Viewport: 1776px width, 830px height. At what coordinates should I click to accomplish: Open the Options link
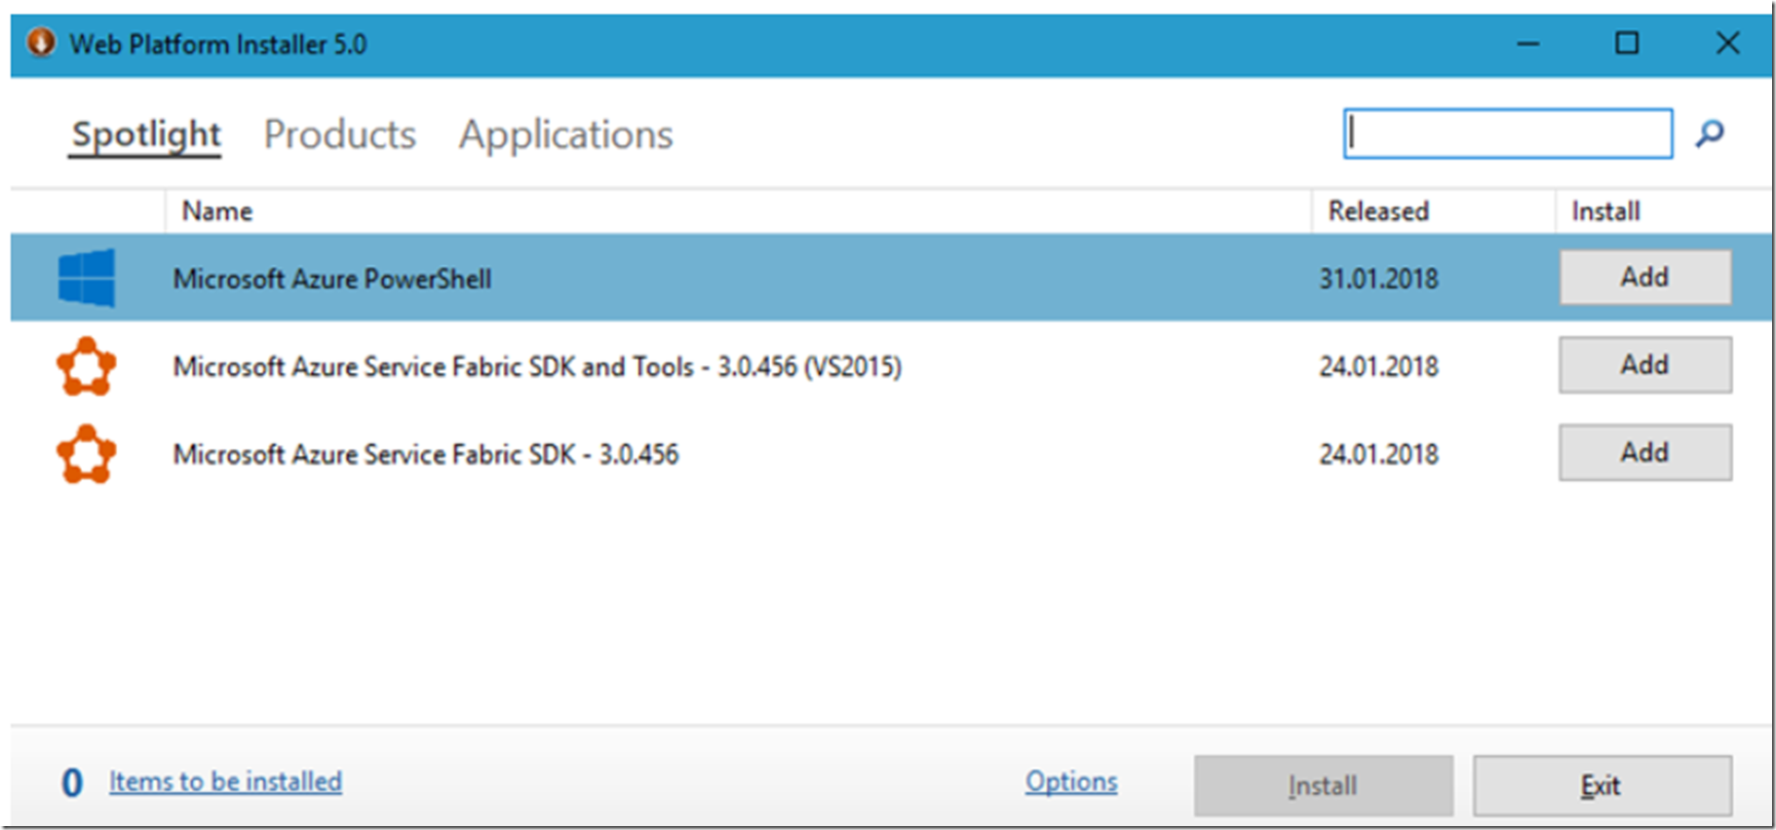tap(1071, 781)
